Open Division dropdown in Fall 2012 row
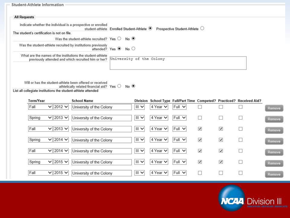The image size is (290, 218). 140,107
